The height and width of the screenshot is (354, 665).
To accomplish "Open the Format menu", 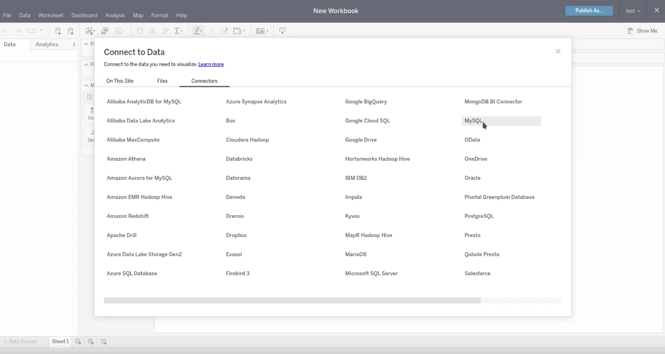I will click(x=160, y=16).
